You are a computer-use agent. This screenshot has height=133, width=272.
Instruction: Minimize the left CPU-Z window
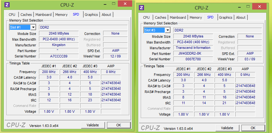[105, 4]
